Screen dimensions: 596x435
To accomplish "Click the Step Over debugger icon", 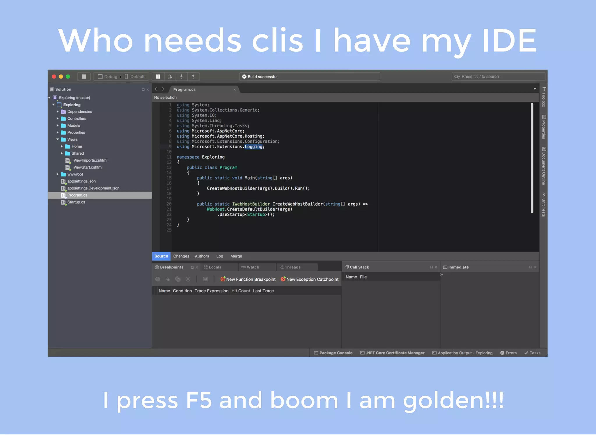I will click(170, 77).
